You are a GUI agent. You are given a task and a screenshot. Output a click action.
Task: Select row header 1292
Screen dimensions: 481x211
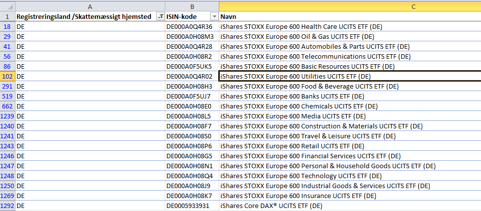click(x=7, y=206)
